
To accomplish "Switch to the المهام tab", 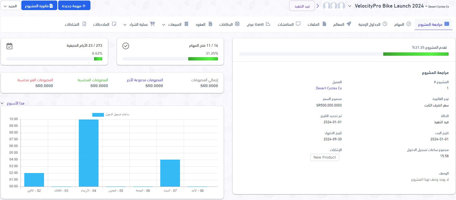I will (x=402, y=25).
